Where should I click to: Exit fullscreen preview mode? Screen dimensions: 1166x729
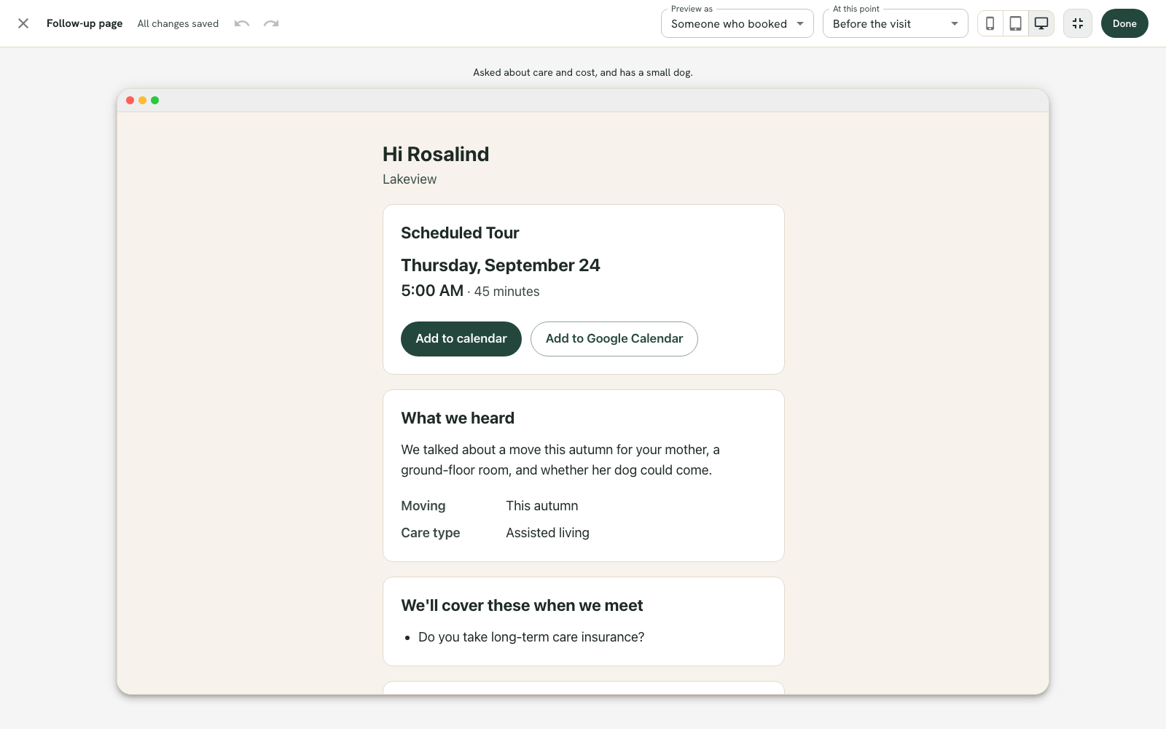pyautogui.click(x=1078, y=23)
